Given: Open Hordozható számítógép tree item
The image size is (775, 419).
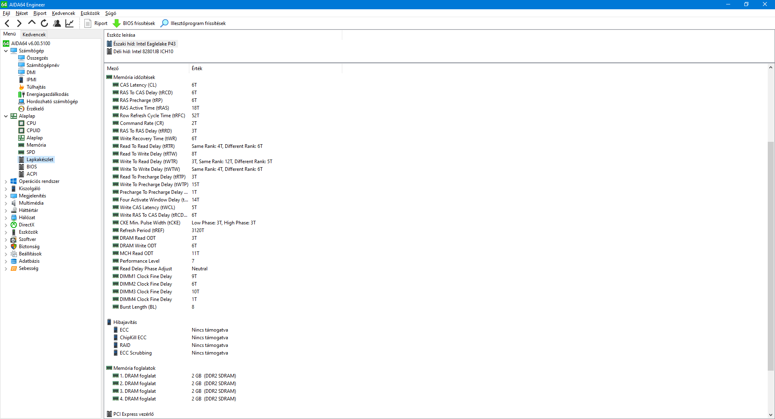Looking at the screenshot, I should (x=52, y=102).
